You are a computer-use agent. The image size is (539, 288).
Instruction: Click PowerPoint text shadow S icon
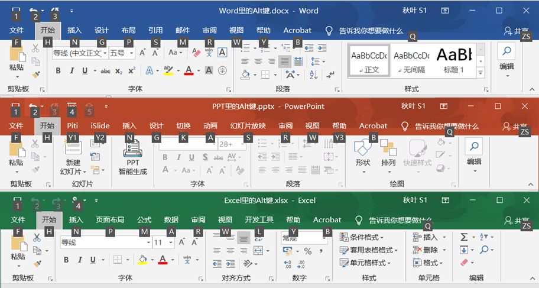click(205, 157)
